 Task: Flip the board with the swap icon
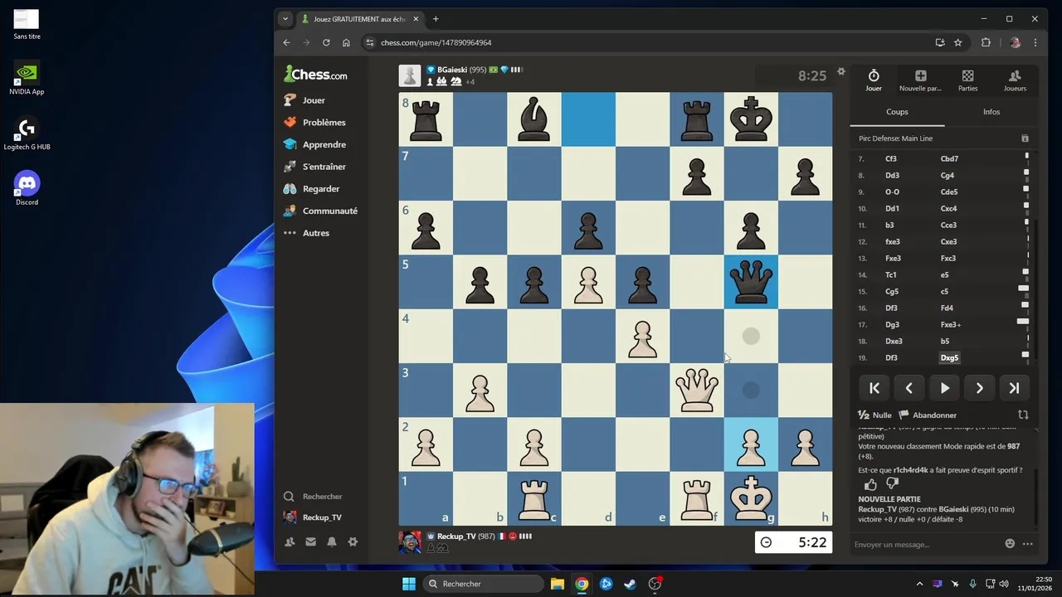1023,415
